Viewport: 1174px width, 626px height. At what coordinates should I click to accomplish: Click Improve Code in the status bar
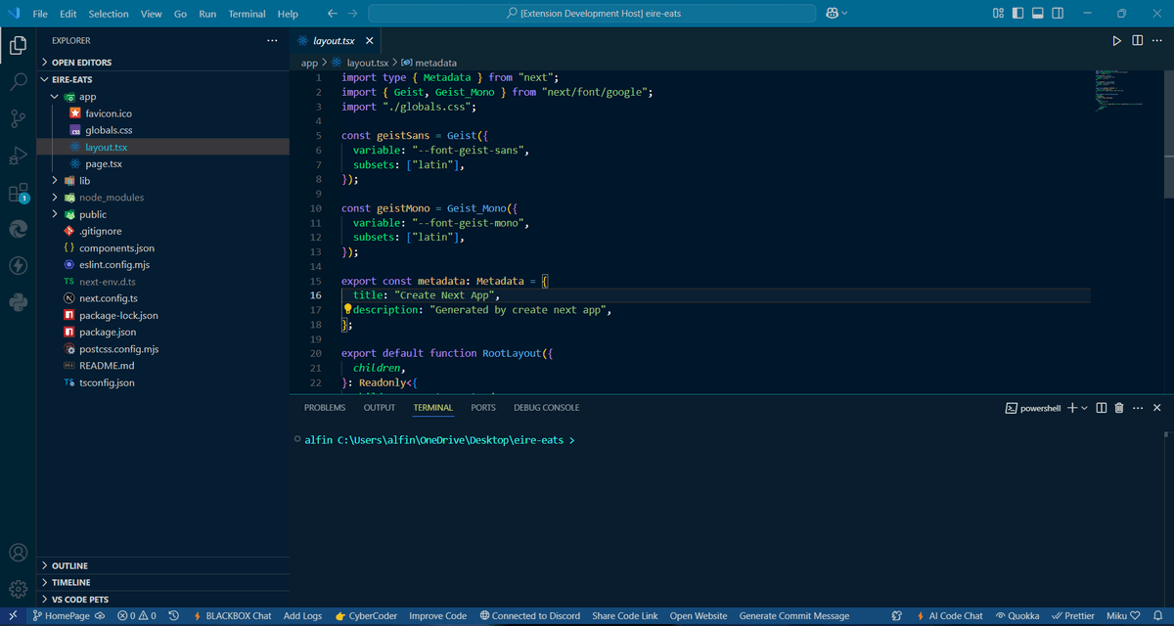pos(437,616)
